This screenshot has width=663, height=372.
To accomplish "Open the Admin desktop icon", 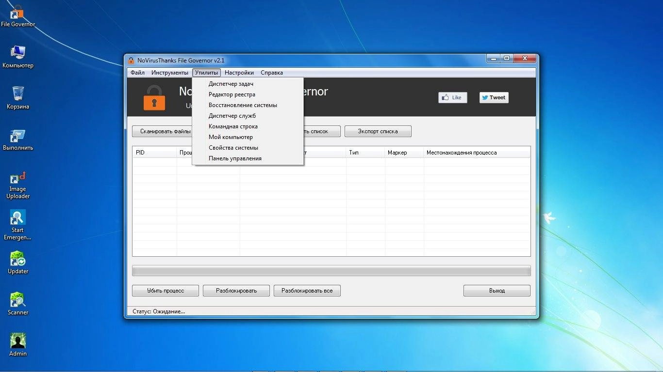I will click(18, 345).
